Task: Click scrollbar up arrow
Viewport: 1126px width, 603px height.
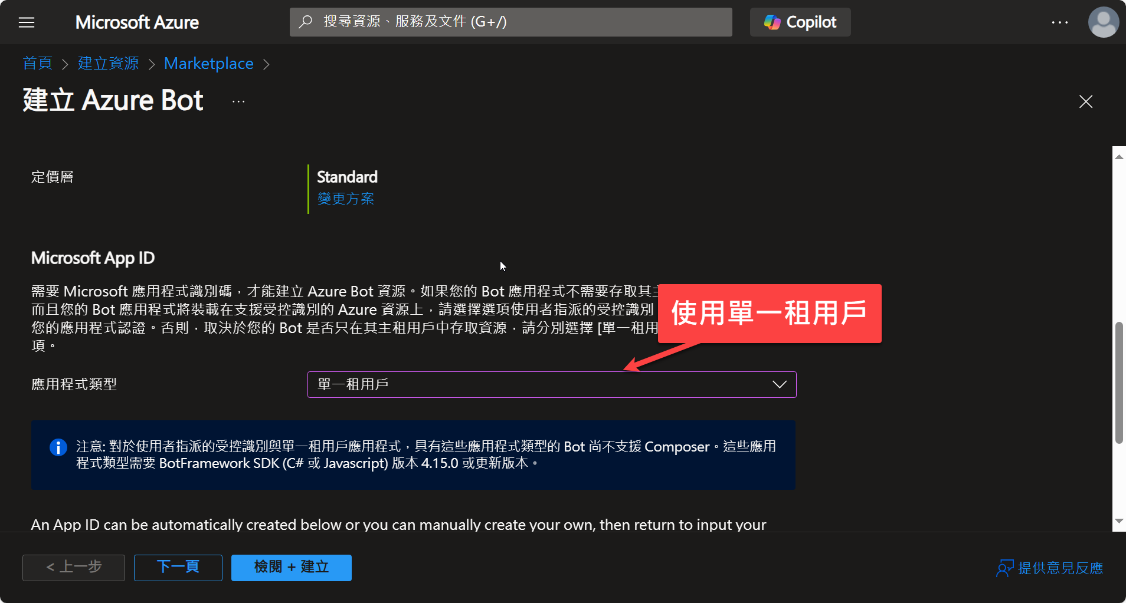Action: (x=1119, y=157)
